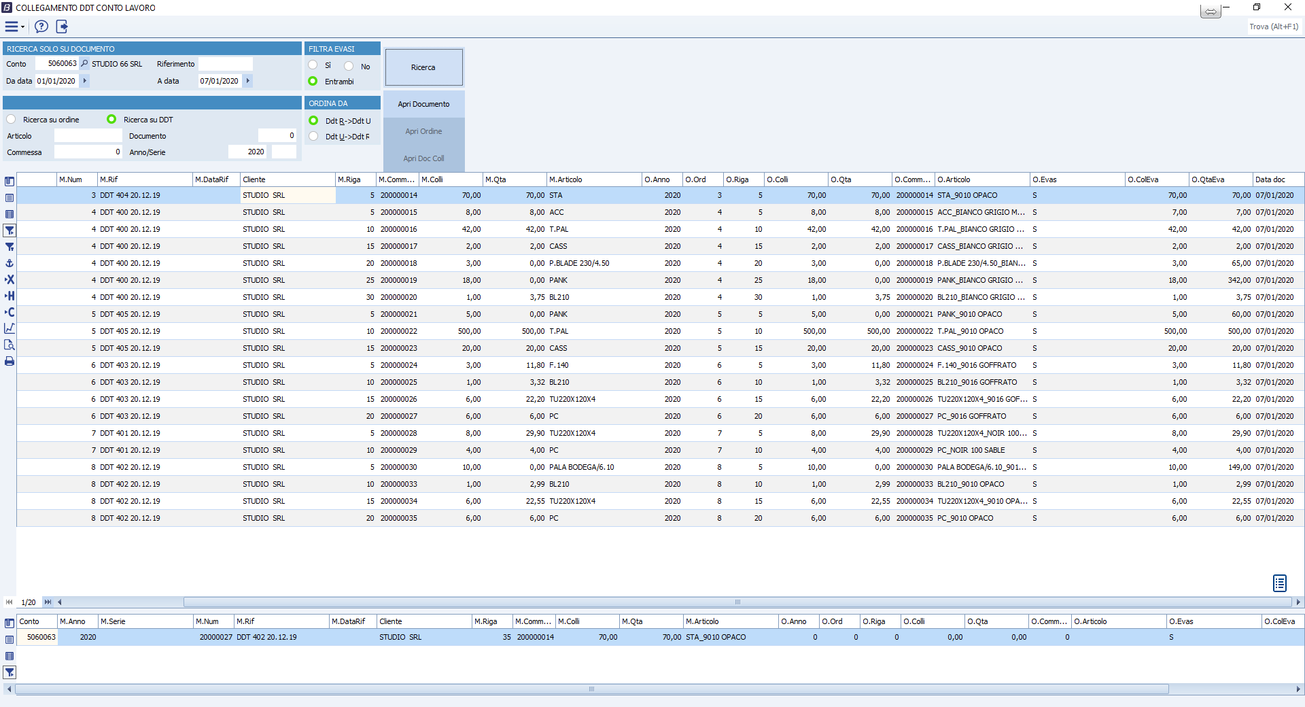Click the 'Apri Doc Coll' button
The image size is (1305, 707).
(423, 158)
